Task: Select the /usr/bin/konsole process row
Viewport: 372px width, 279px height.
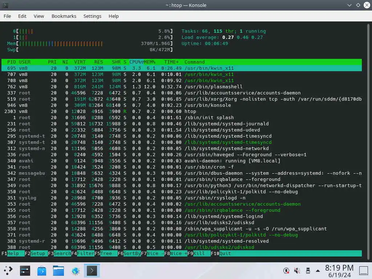Action: 182,105
